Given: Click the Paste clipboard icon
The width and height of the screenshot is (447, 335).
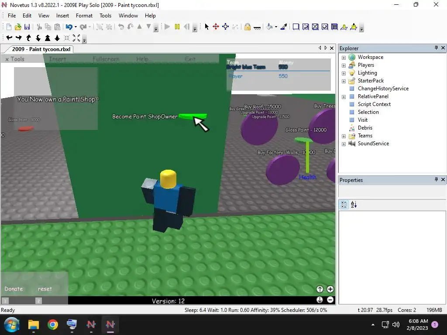Looking at the screenshot, I should pyautogui.click(x=57, y=27).
